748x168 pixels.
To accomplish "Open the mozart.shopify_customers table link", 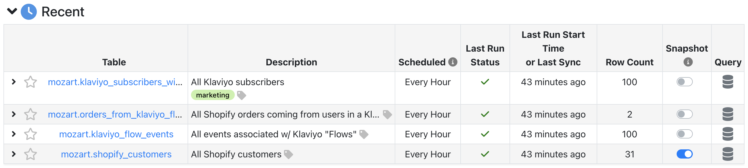I will [x=116, y=155].
